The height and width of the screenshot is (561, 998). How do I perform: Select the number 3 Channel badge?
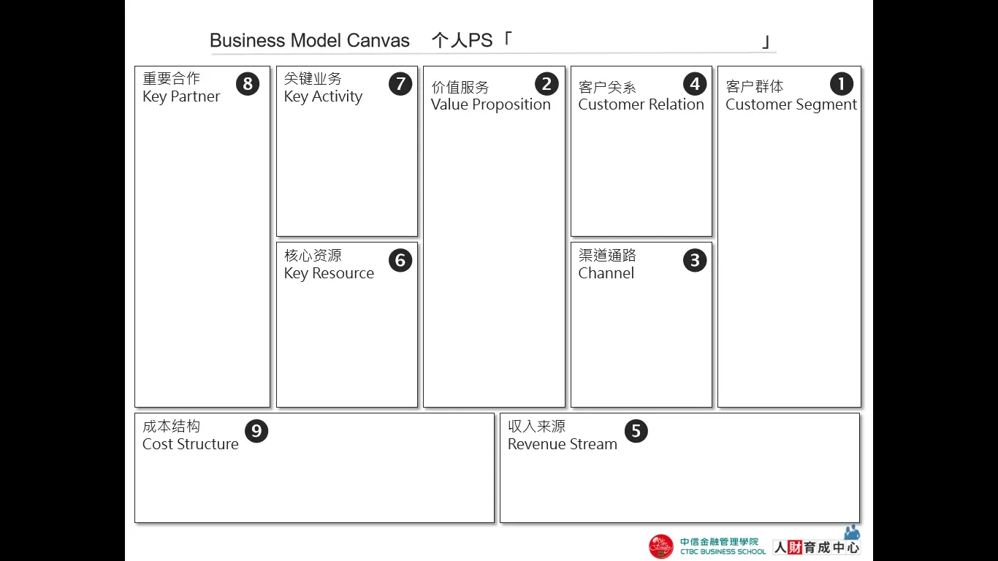(x=695, y=260)
